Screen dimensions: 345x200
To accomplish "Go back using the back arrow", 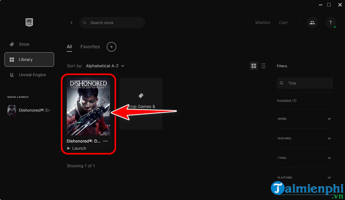I will tap(71, 22).
